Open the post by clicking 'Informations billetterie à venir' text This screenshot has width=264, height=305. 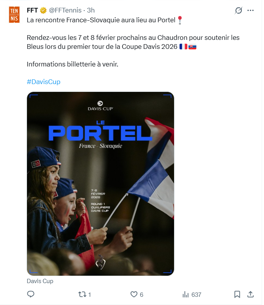pos(72,64)
